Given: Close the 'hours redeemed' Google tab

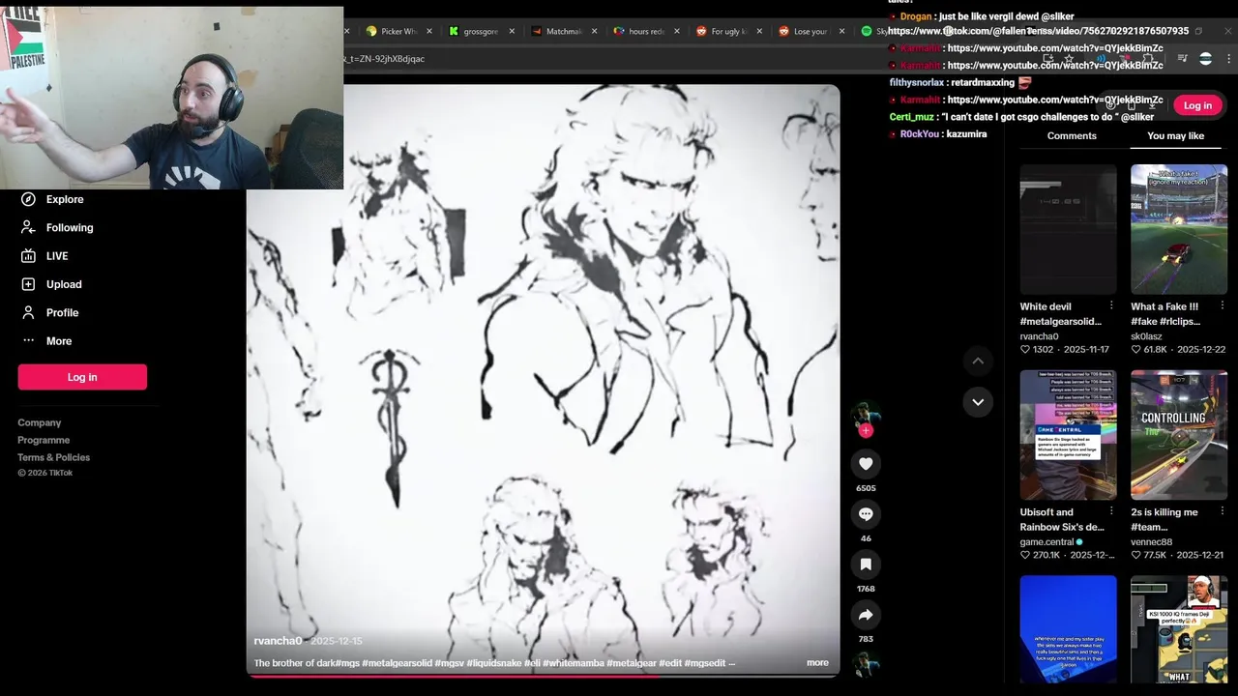Looking at the screenshot, I should 676,31.
